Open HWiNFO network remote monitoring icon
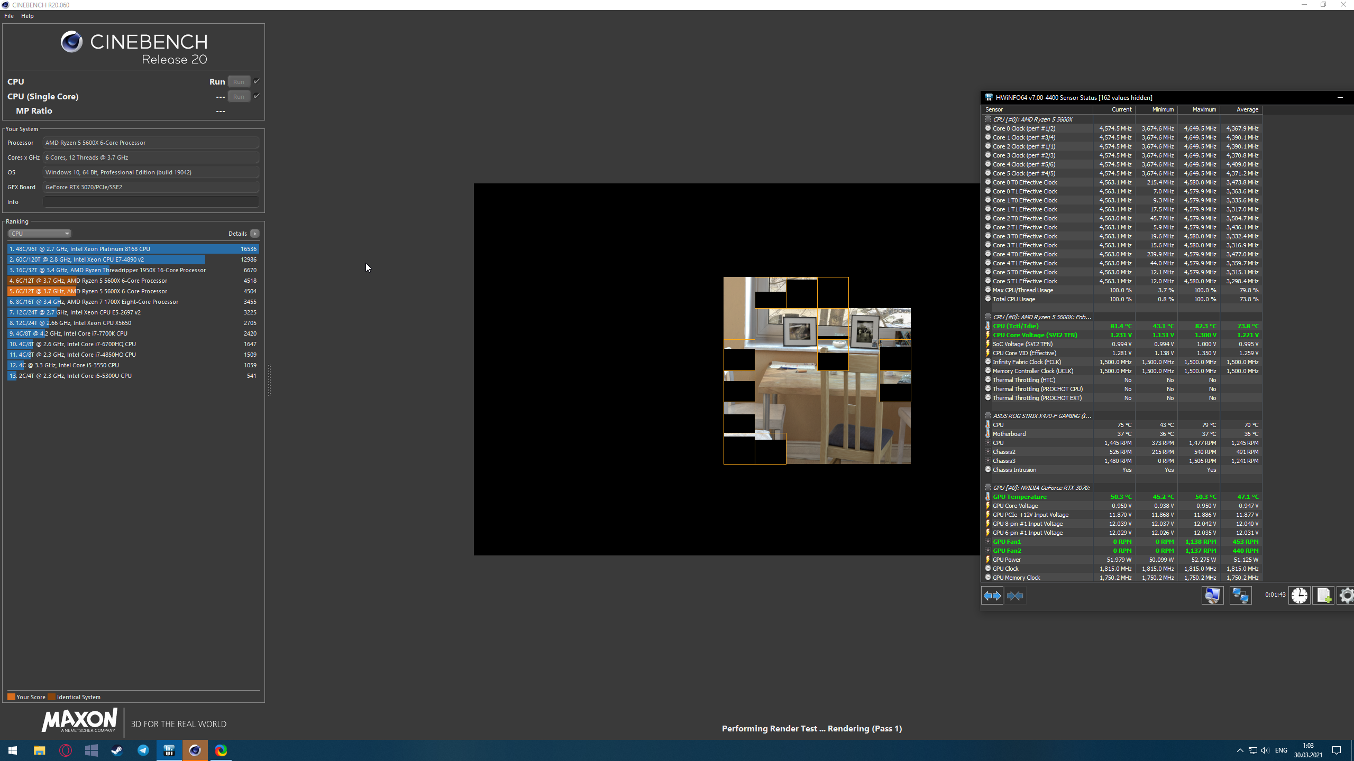The height and width of the screenshot is (761, 1354). [x=1240, y=596]
